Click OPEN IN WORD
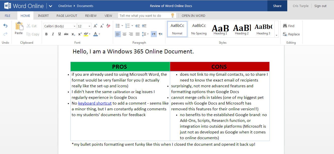334x154 pixels. pyautogui.click(x=194, y=16)
